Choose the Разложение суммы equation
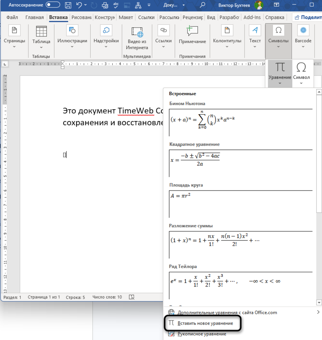This screenshot has width=322, height=340. click(240, 245)
